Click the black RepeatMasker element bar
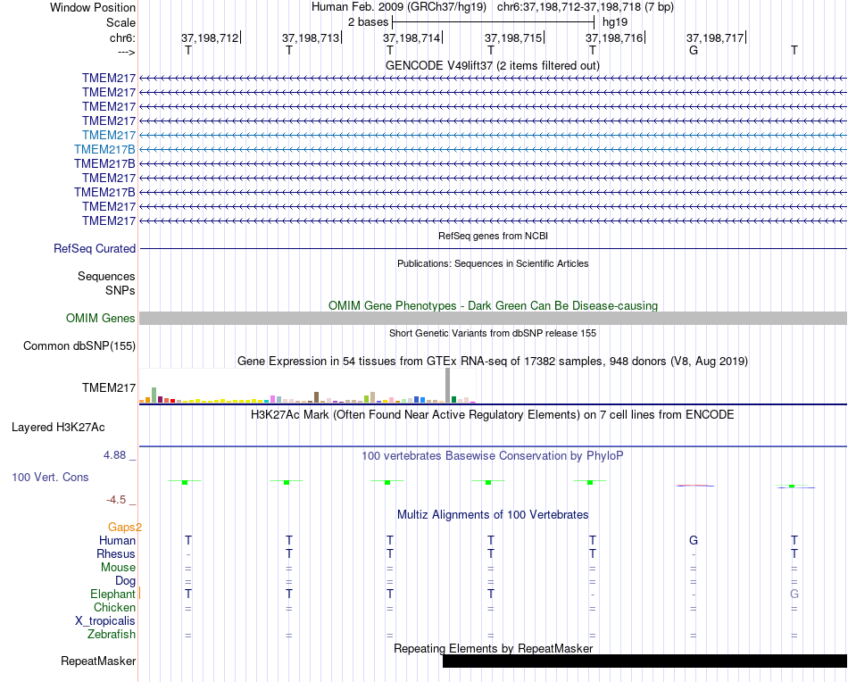The width and height of the screenshot is (848, 682). click(644, 661)
